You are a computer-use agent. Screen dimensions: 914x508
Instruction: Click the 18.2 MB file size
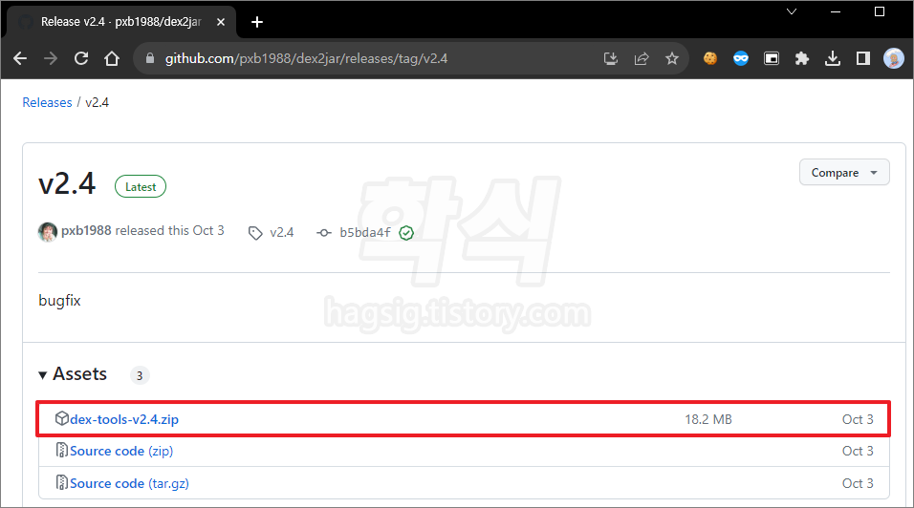click(x=708, y=419)
